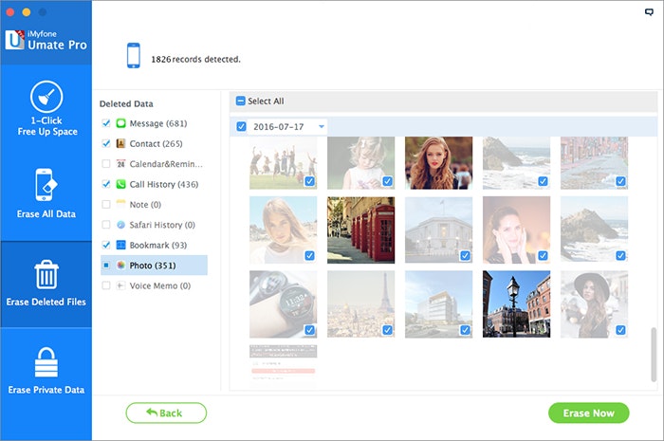664x441 pixels.
Task: Toggle the Select All checkbox
Action: tap(241, 101)
